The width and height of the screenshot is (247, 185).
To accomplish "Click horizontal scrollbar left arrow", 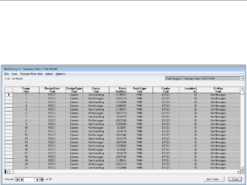I will point(7,172).
